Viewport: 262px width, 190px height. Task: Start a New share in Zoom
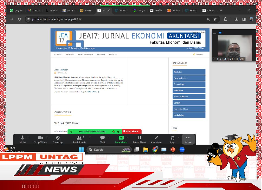[121, 140]
